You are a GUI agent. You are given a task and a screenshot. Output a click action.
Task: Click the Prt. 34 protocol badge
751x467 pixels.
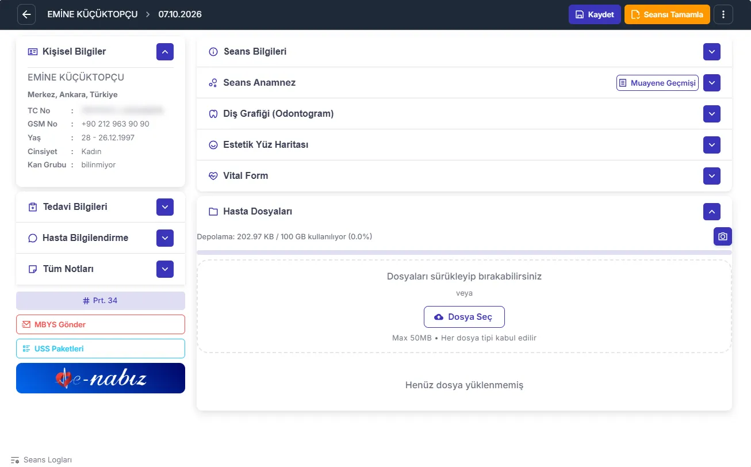(101, 301)
